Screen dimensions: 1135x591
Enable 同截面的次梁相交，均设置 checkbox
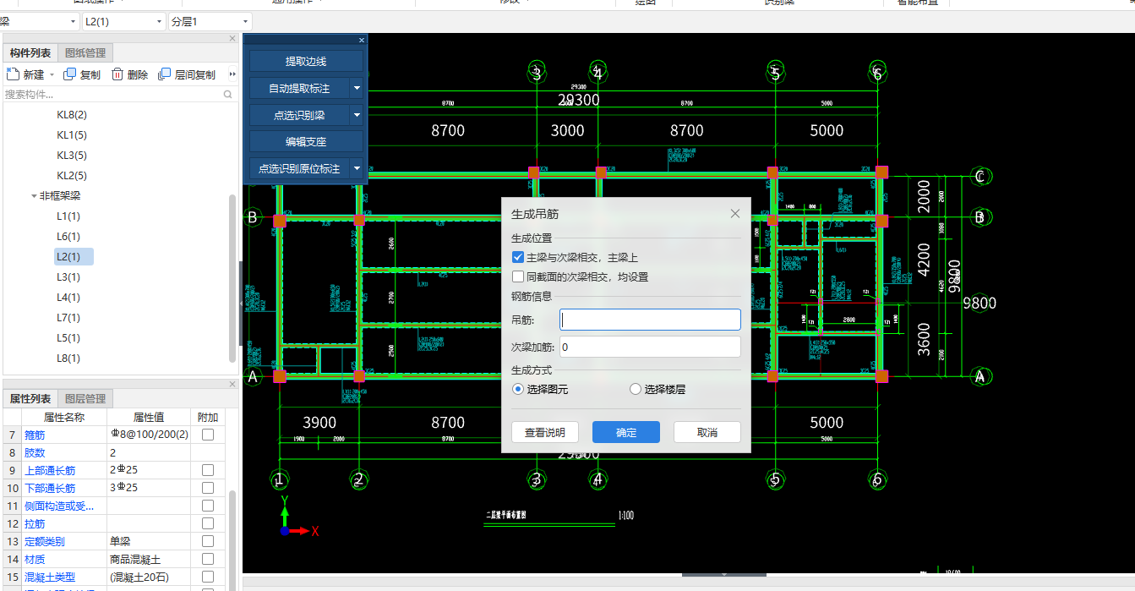pos(518,276)
